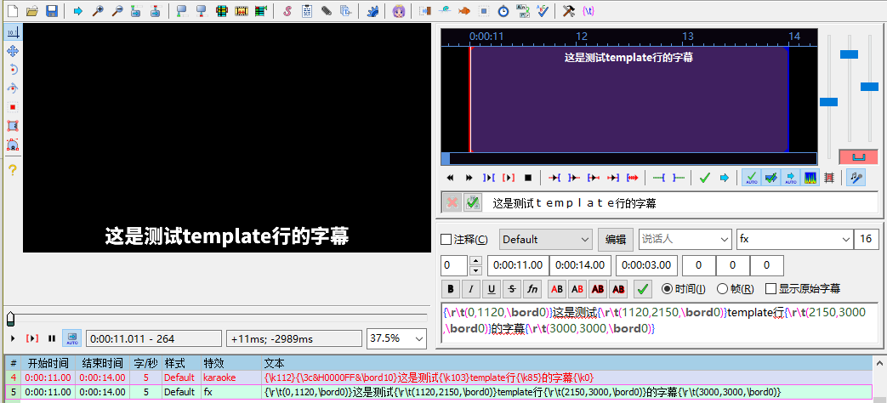Click the Save subtitles floppy disk icon
The width and height of the screenshot is (887, 403).
tap(51, 11)
